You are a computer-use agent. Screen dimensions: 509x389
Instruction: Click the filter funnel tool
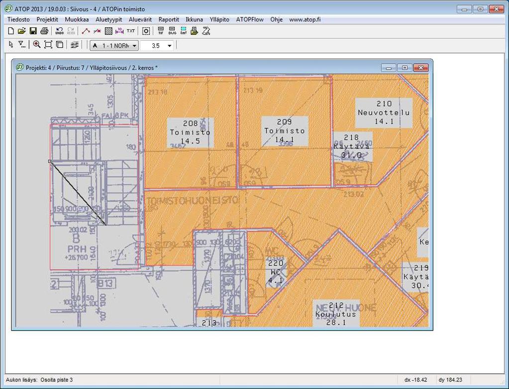click(x=22, y=44)
